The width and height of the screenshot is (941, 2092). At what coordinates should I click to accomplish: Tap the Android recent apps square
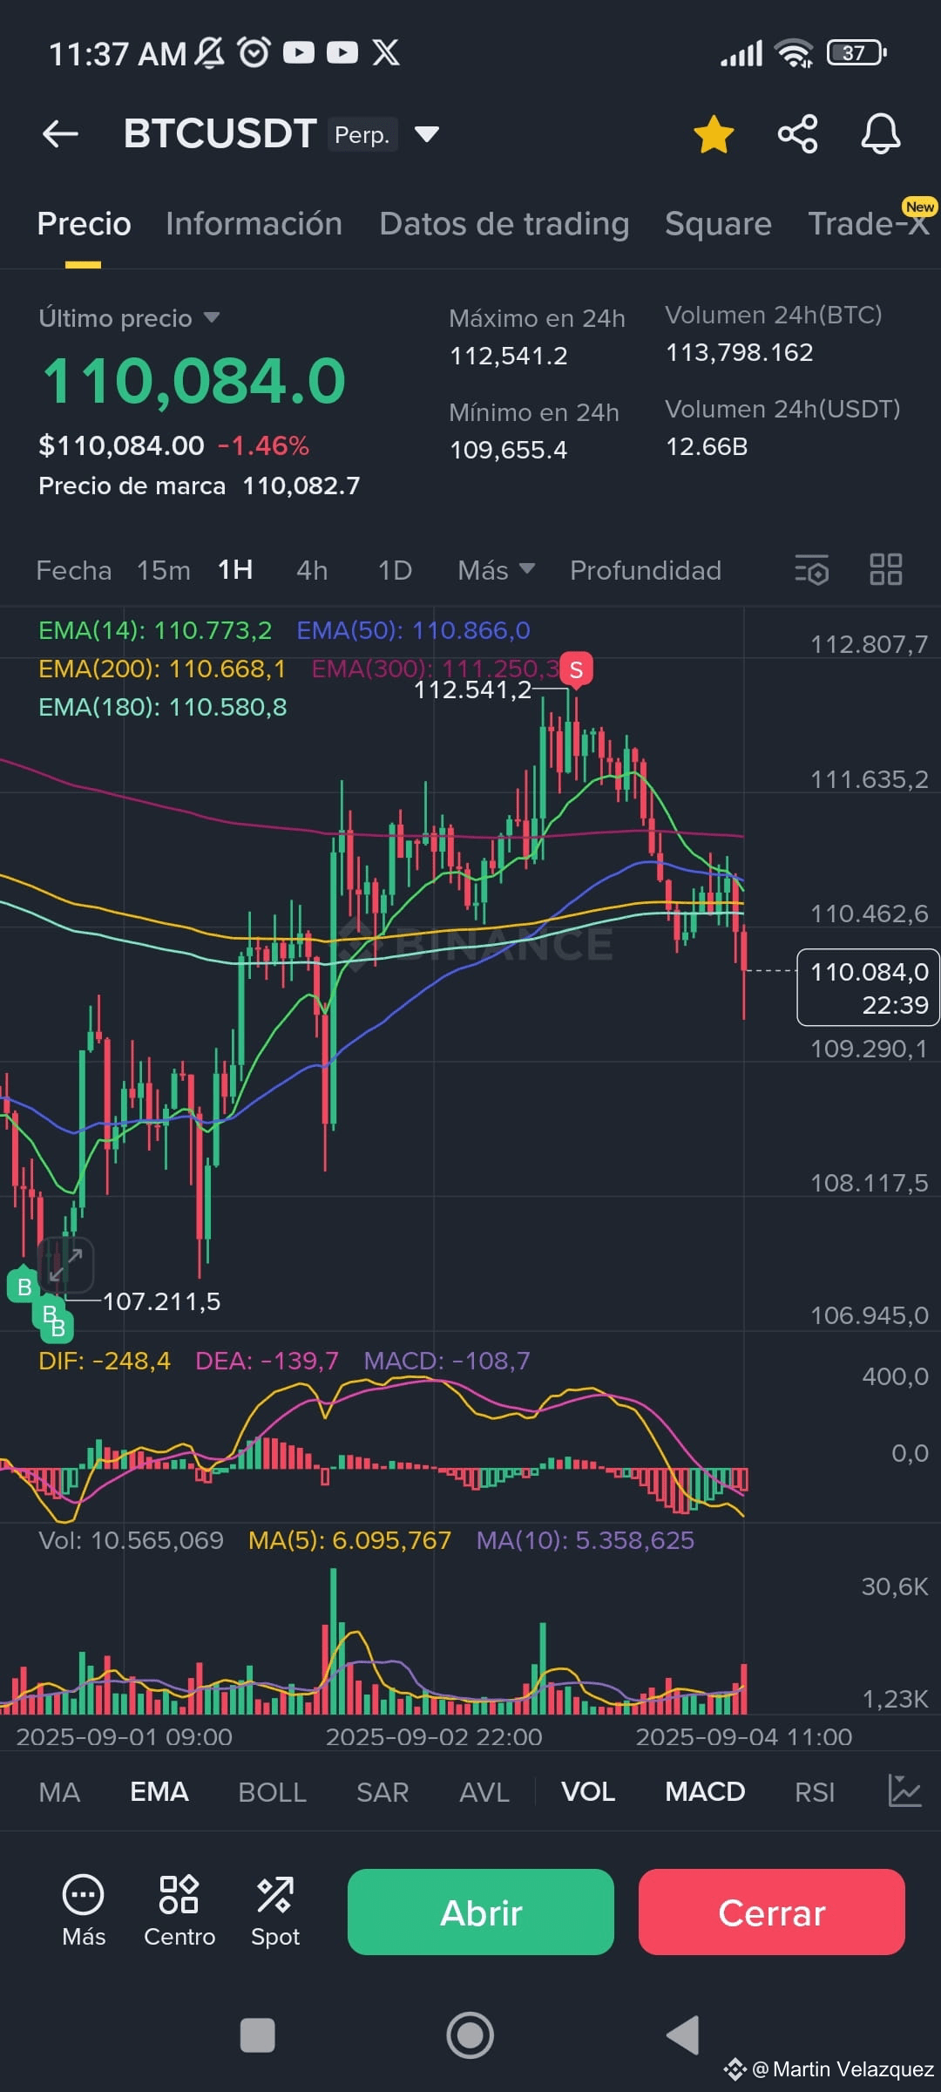[x=257, y=2035]
